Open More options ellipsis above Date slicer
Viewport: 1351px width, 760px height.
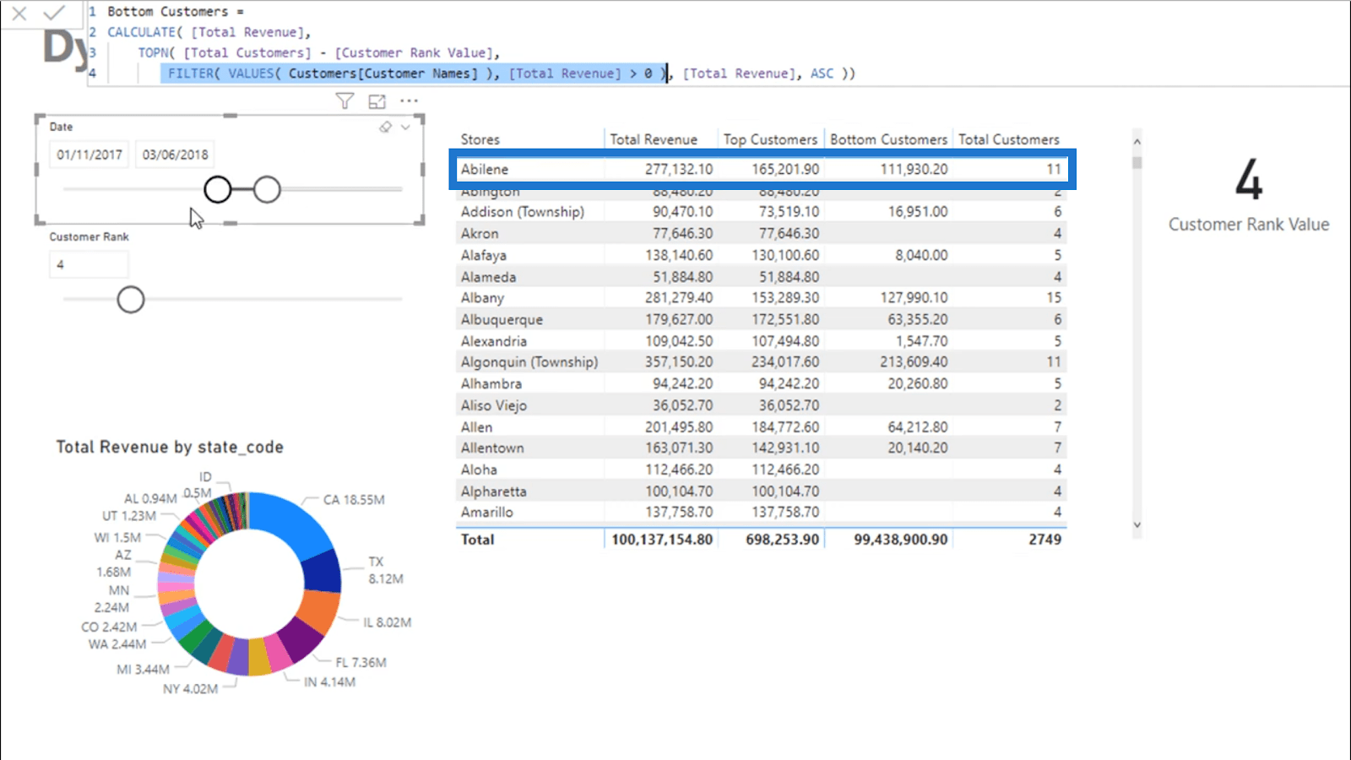pyautogui.click(x=410, y=100)
